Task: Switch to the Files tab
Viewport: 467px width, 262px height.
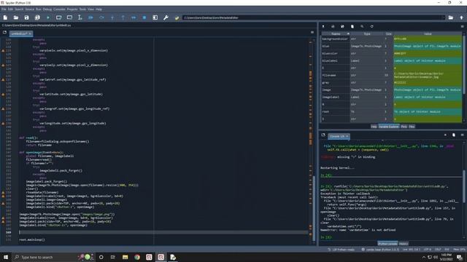Action: [412, 127]
